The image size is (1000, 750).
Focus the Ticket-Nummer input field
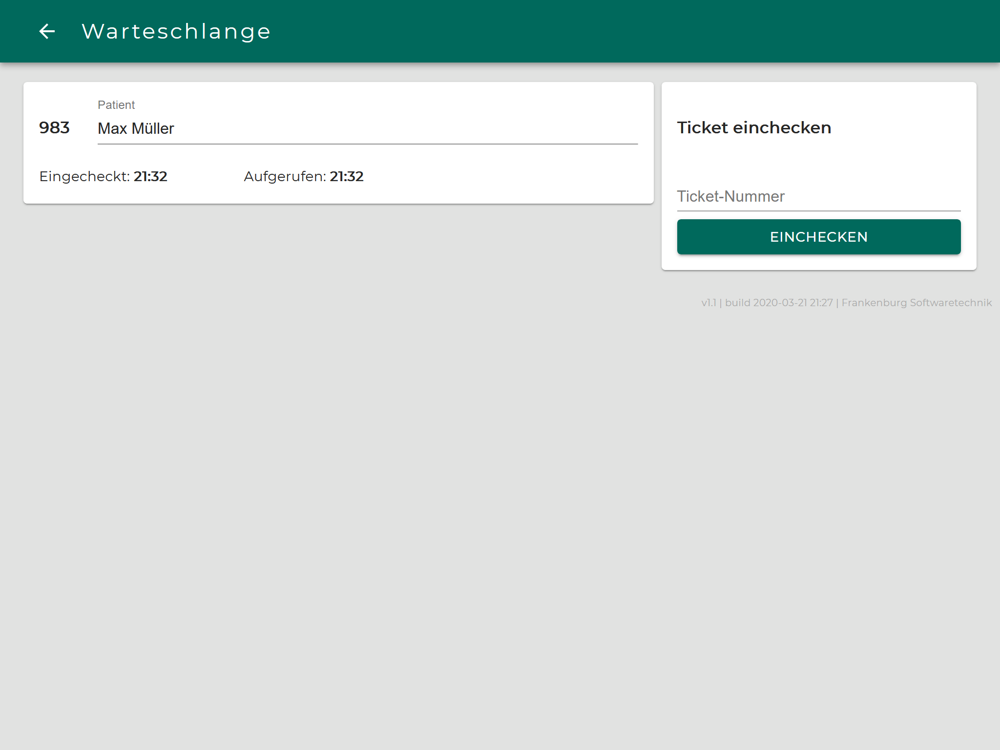[x=818, y=196]
